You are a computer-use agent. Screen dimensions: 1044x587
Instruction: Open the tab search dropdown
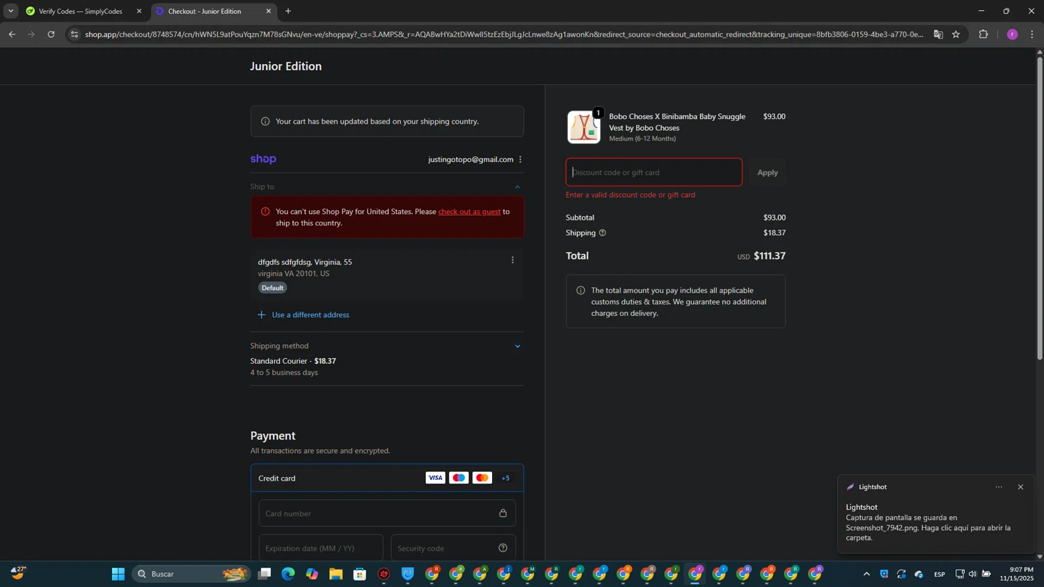tap(10, 11)
